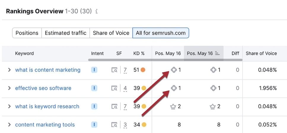Open SERP features icon for 'what is content marketing'
The width and height of the screenshot is (287, 133).
(x=114, y=70)
